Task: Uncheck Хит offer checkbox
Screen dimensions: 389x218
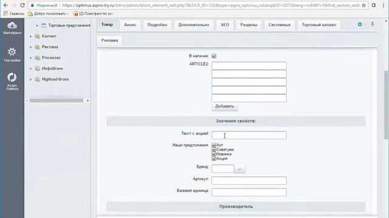Action: 213,145
